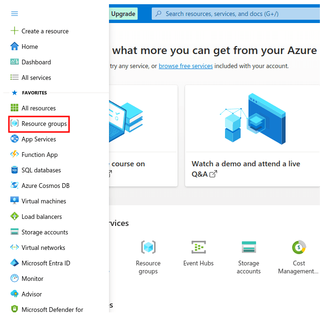Open Storage accounts tile icon under services

pos(249,247)
